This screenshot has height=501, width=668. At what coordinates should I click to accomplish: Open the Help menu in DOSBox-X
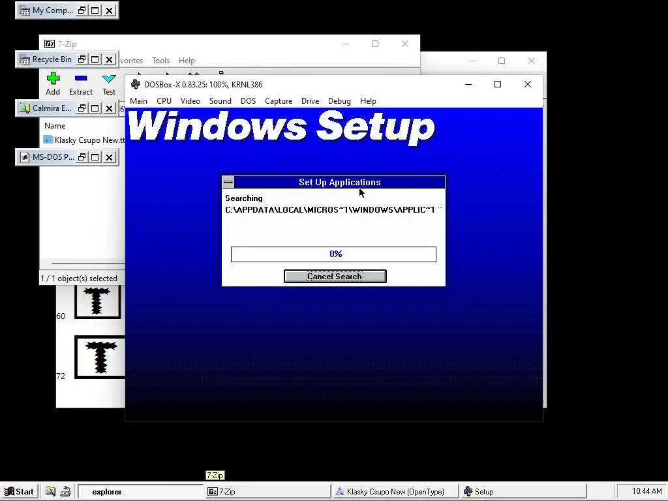[368, 101]
